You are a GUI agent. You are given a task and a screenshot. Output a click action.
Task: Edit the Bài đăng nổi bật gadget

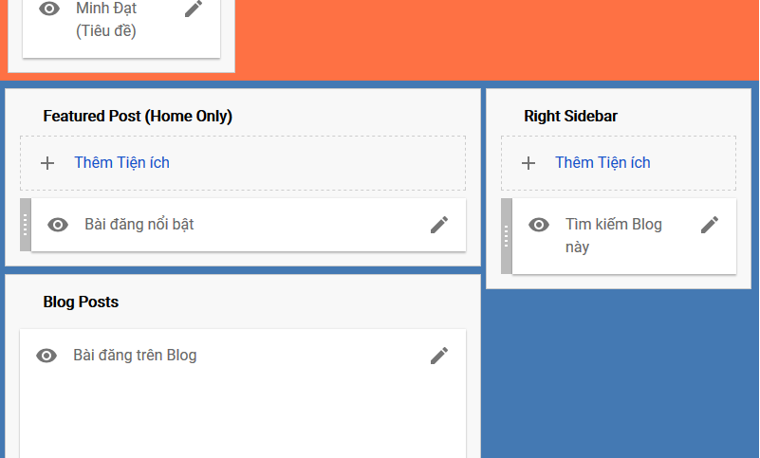439,225
